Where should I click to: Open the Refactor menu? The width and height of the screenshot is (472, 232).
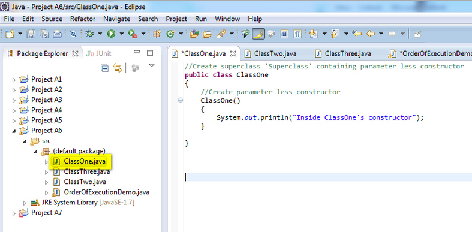pos(83,19)
